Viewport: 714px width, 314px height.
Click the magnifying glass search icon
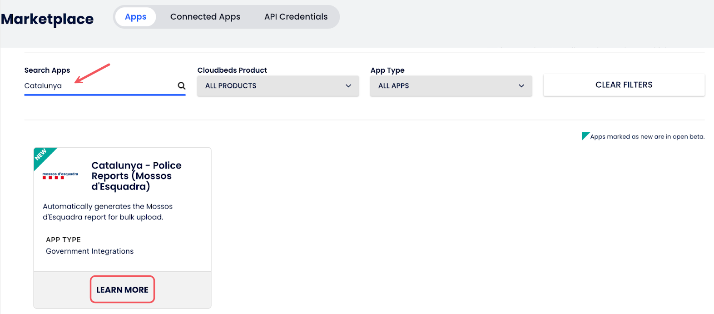tap(181, 85)
